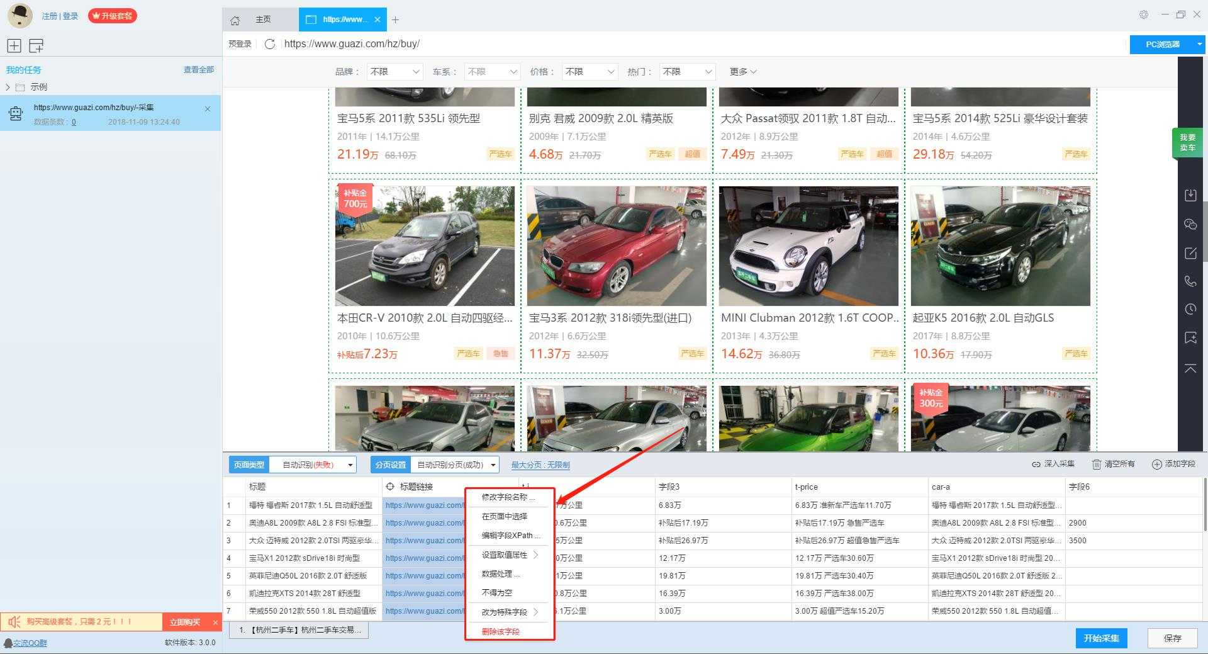Image resolution: width=1208 pixels, height=654 pixels.
Task: Select 修改字段名称 menu item
Action: click(x=509, y=497)
